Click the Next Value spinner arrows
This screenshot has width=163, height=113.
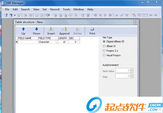[132, 70]
